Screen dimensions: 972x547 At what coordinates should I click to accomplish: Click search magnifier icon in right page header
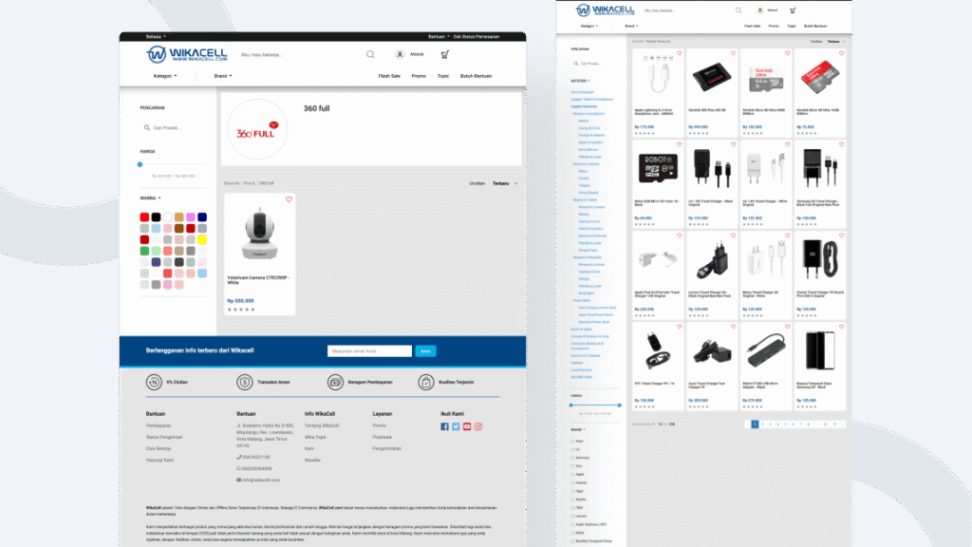738,10
